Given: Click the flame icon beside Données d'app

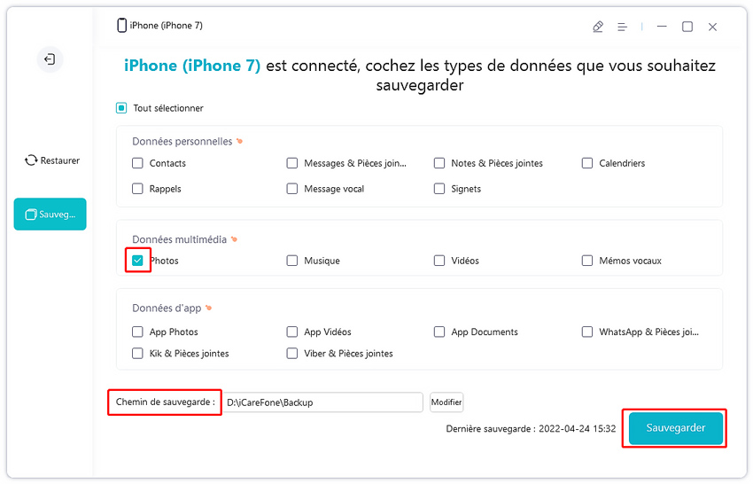Looking at the screenshot, I should pyautogui.click(x=208, y=308).
